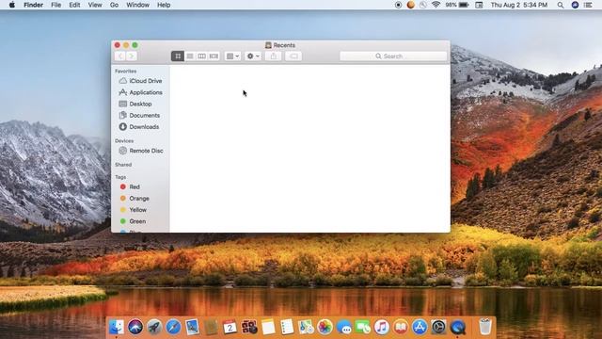Click the Tags section header
The width and height of the screenshot is (602, 339).
(x=120, y=177)
